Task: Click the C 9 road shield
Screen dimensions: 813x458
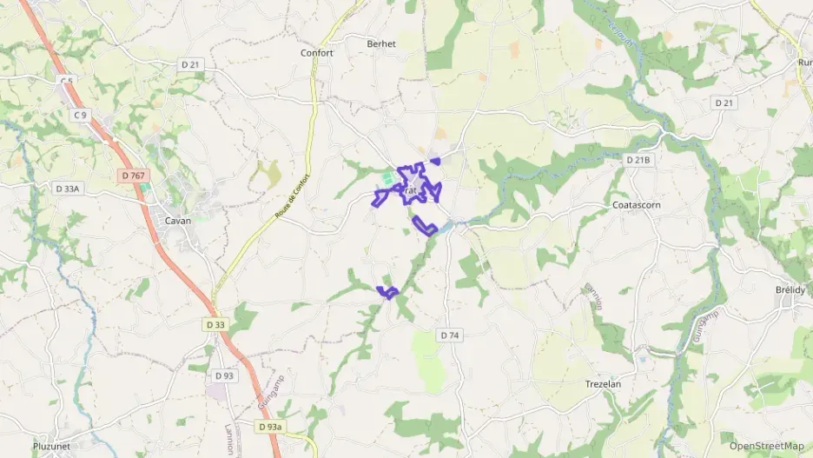Action: point(80,115)
